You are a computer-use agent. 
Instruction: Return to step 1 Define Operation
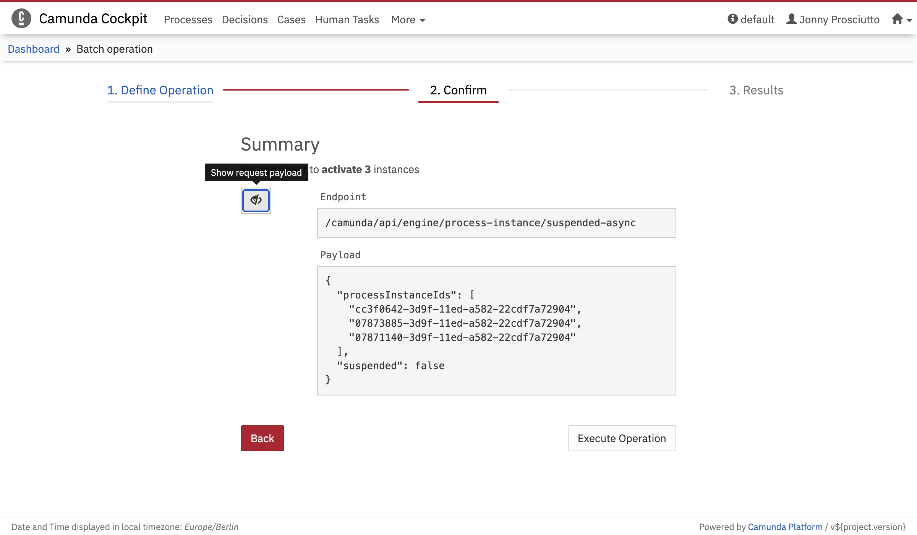click(x=160, y=90)
